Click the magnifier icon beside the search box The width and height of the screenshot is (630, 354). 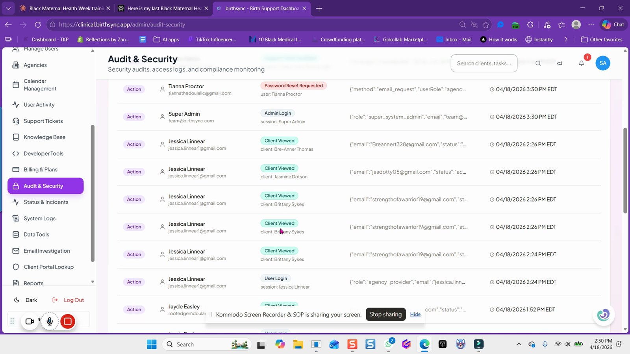pos(538,63)
